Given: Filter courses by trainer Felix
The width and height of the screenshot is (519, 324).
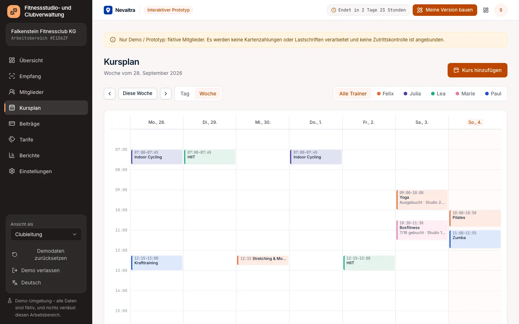Looking at the screenshot, I should click(x=385, y=94).
